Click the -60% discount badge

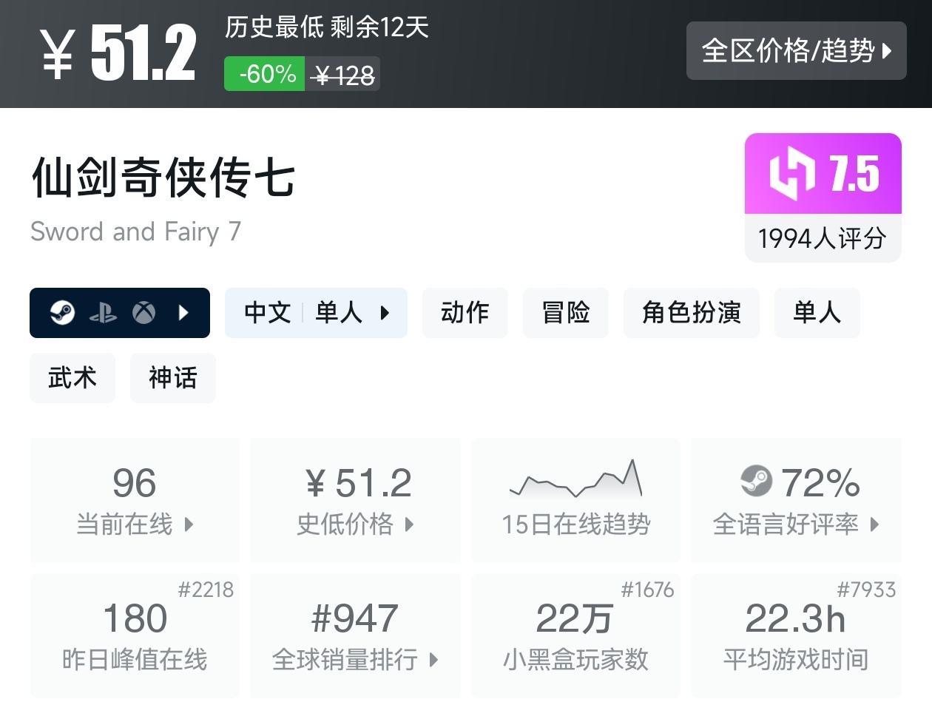(x=265, y=74)
